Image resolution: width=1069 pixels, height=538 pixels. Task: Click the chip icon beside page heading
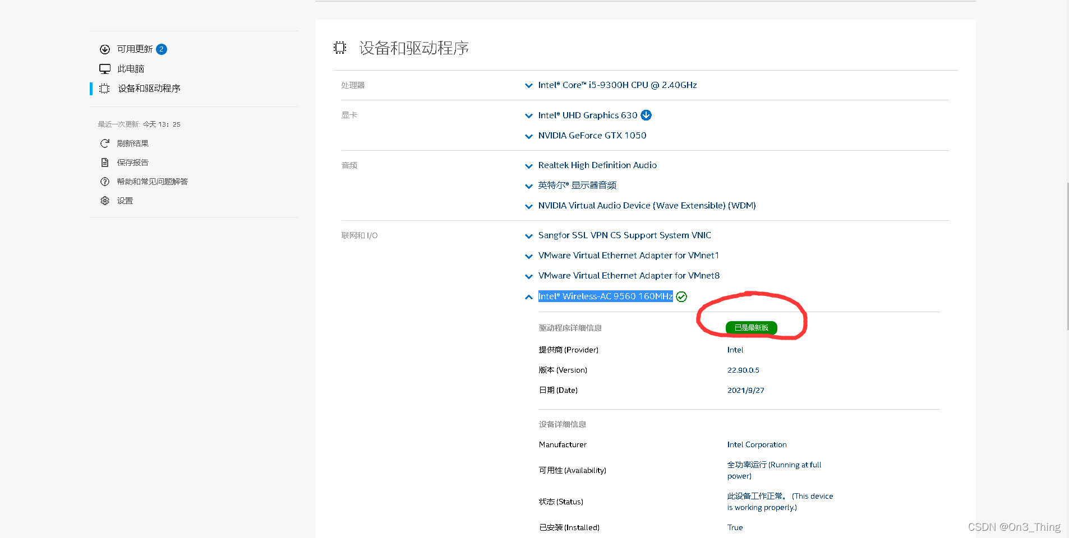pos(340,48)
